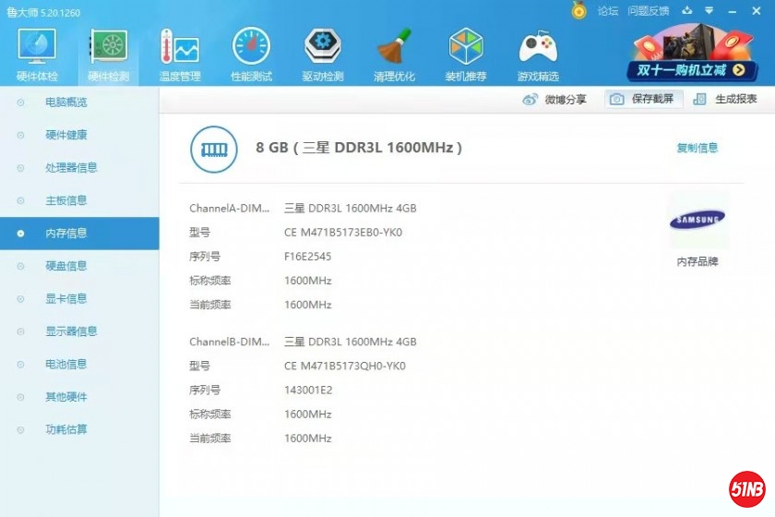Go to 显卡信息 graphics card info

click(x=66, y=299)
